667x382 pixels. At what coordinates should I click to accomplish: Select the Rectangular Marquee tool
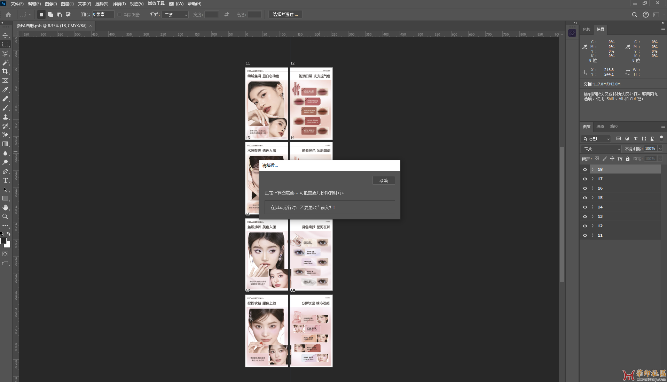point(5,44)
